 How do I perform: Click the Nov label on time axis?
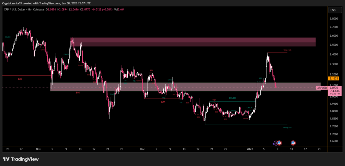pos(38,148)
